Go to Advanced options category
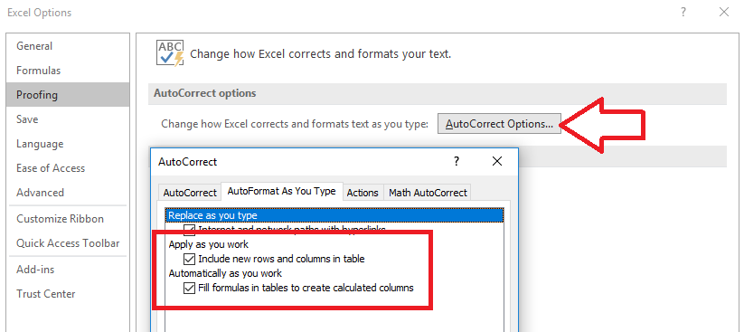The height and width of the screenshot is (332, 744). 68,193
